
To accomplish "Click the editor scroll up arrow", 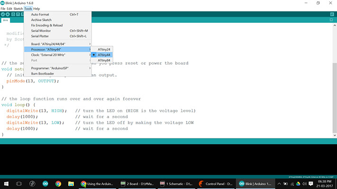I will (x=335, y=26).
